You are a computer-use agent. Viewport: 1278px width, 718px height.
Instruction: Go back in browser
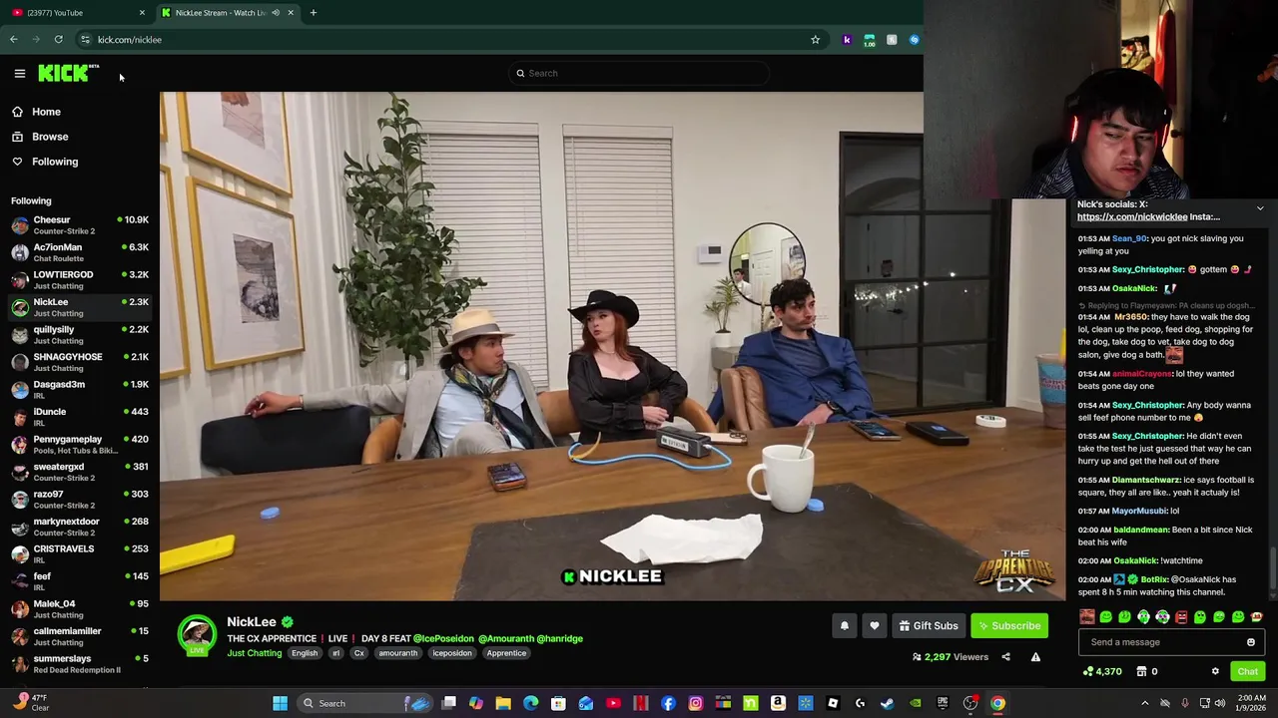(x=13, y=39)
